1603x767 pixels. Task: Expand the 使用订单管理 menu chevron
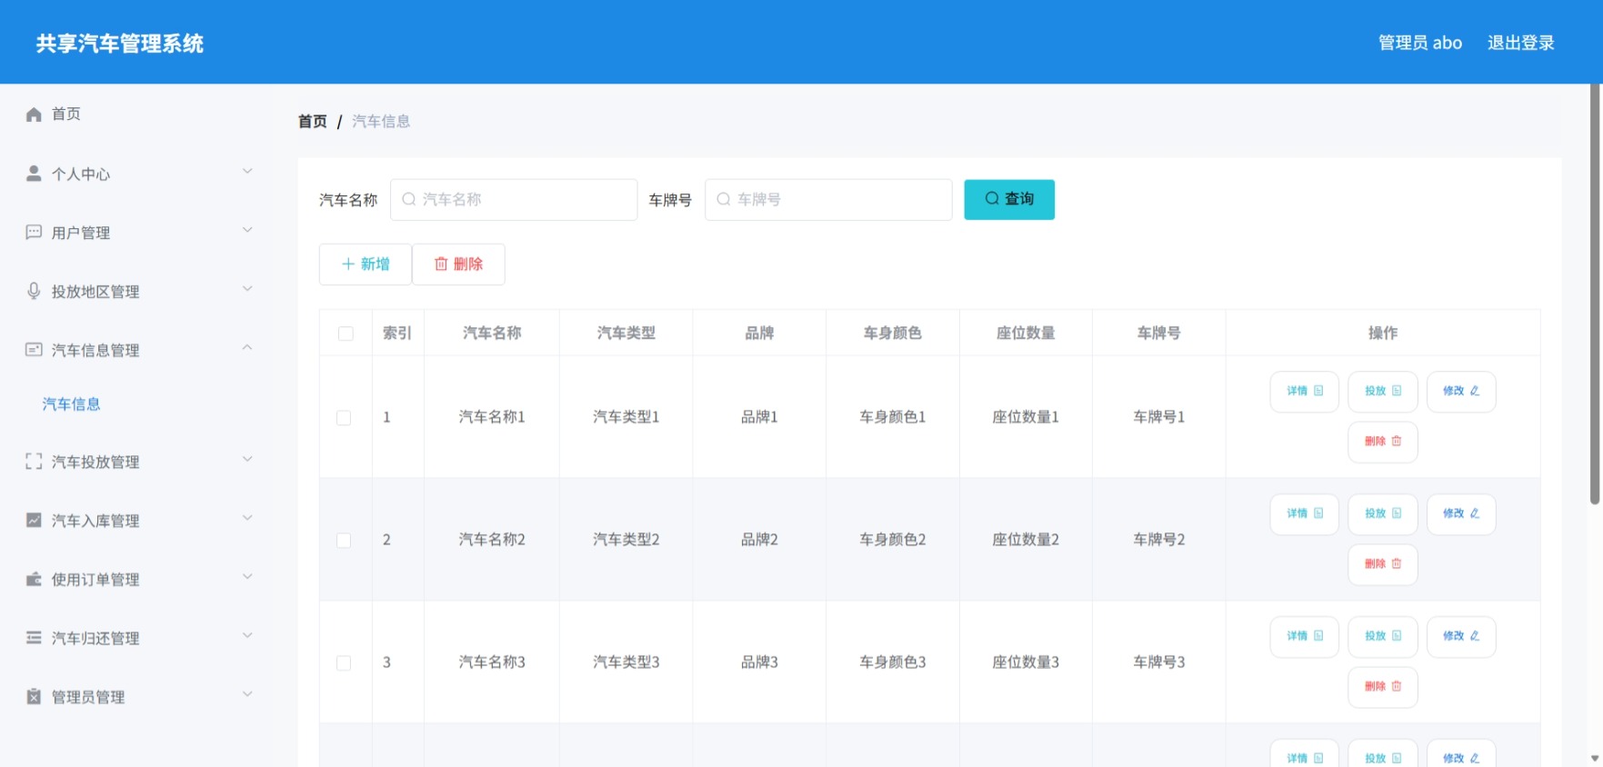click(x=247, y=577)
